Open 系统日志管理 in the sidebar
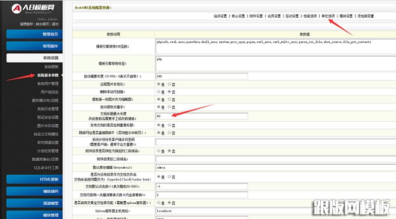The height and width of the screenshot is (219, 396). 48,109
